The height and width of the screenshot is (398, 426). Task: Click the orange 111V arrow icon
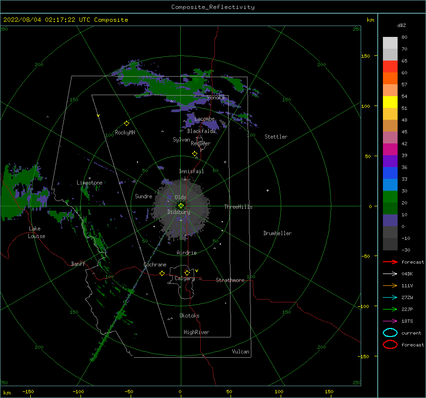390,285
